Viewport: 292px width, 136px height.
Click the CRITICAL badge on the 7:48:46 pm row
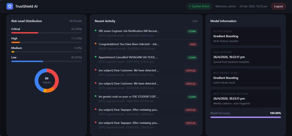(191, 110)
